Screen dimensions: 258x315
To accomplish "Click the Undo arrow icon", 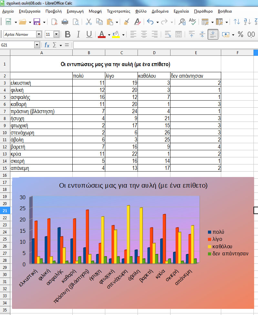I will (x=150, y=22).
